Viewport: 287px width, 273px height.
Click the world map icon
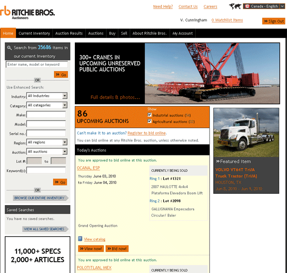[x=235, y=6]
